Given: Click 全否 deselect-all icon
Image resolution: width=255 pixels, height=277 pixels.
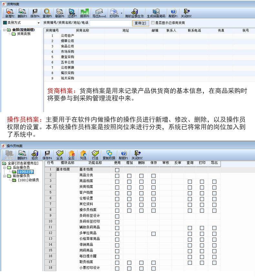Looking at the screenshot, I should click(71, 155).
